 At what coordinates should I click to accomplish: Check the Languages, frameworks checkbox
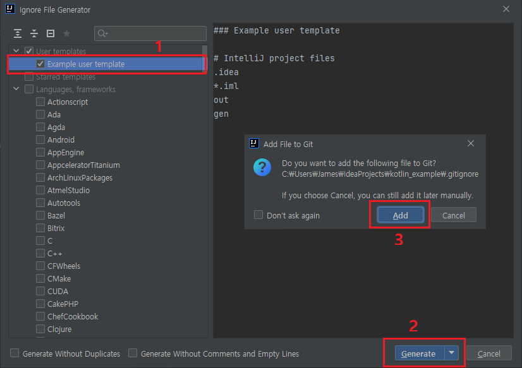click(x=29, y=89)
